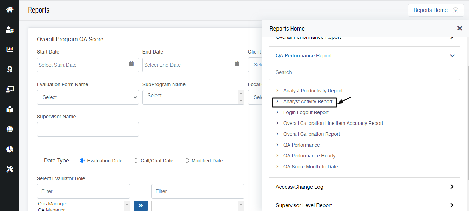The image size is (469, 211).
Task: Open the Reports Home dropdown button
Action: 436,10
